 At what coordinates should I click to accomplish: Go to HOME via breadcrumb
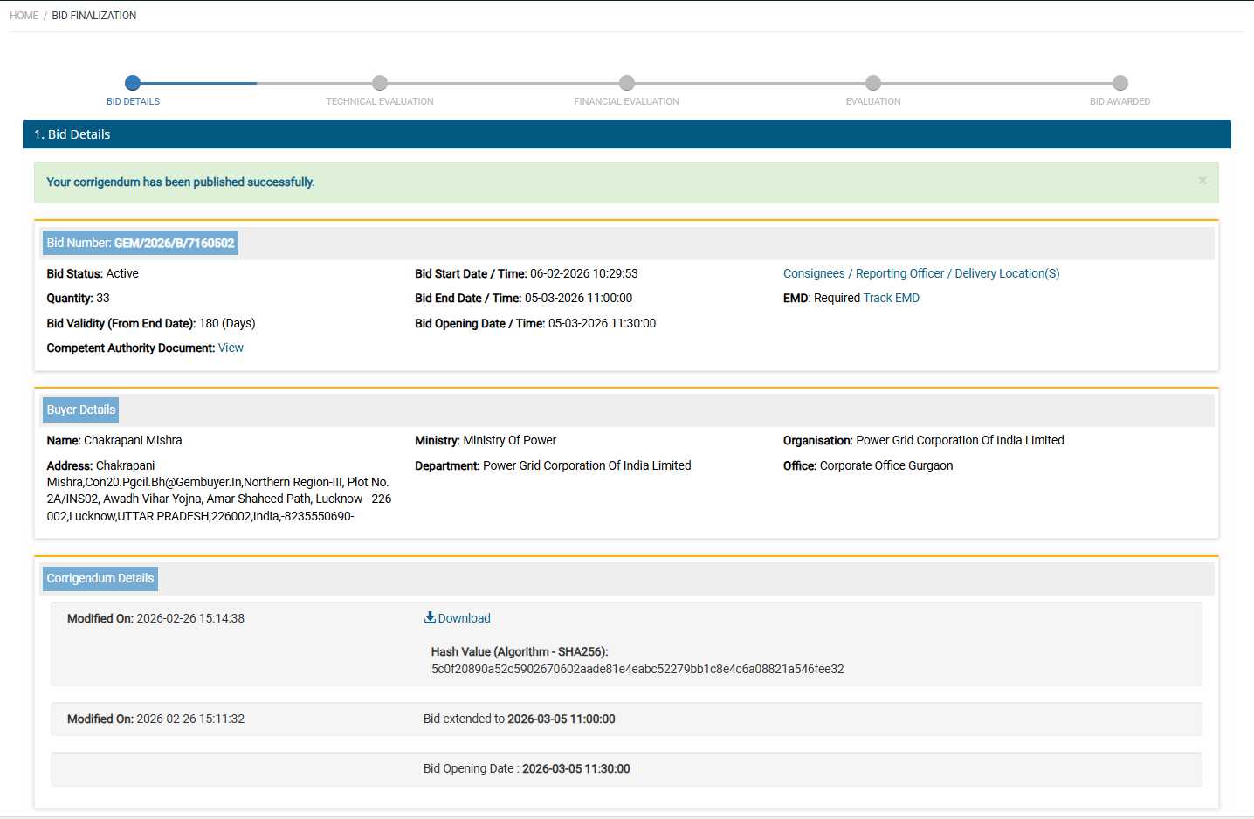coord(24,16)
